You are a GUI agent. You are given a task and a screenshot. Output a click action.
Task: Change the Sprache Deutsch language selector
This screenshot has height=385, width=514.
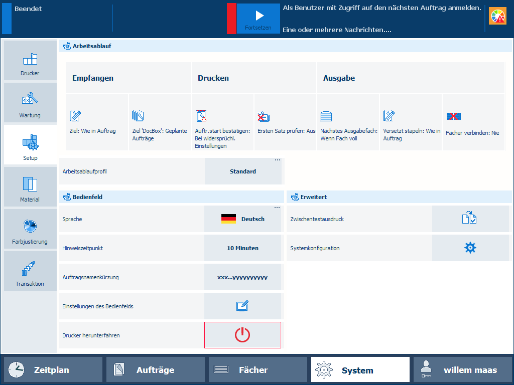(242, 219)
